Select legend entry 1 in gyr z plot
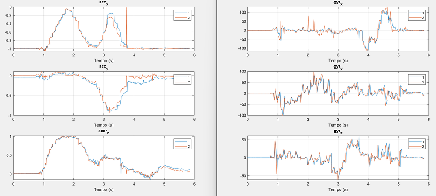Image resolution: width=436 pixels, height=196 pixels. [x=417, y=142]
